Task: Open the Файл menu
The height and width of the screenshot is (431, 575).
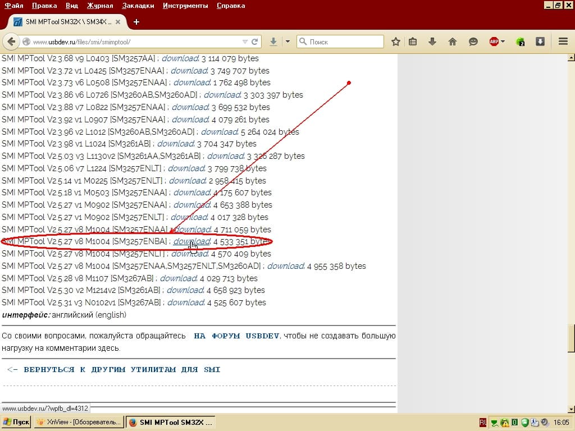Action: coord(14,6)
